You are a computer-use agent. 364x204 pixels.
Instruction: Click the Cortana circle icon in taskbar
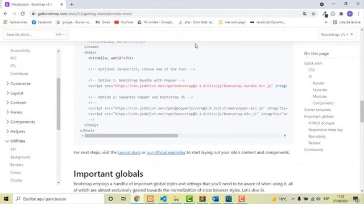click(x=110, y=199)
